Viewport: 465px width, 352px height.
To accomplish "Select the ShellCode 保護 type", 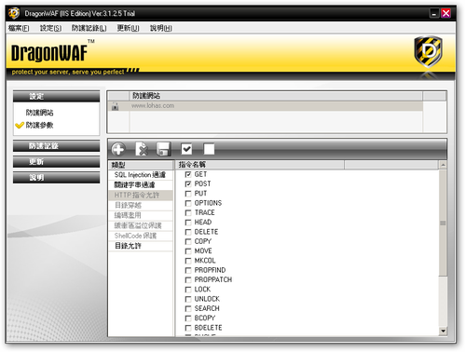I will click(x=141, y=236).
